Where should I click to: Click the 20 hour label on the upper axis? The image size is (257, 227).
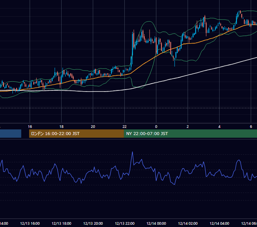[93, 127]
